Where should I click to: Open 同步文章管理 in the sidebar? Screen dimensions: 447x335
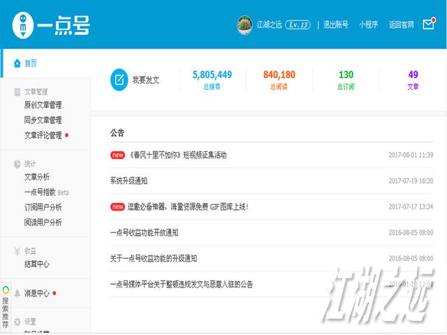point(43,120)
